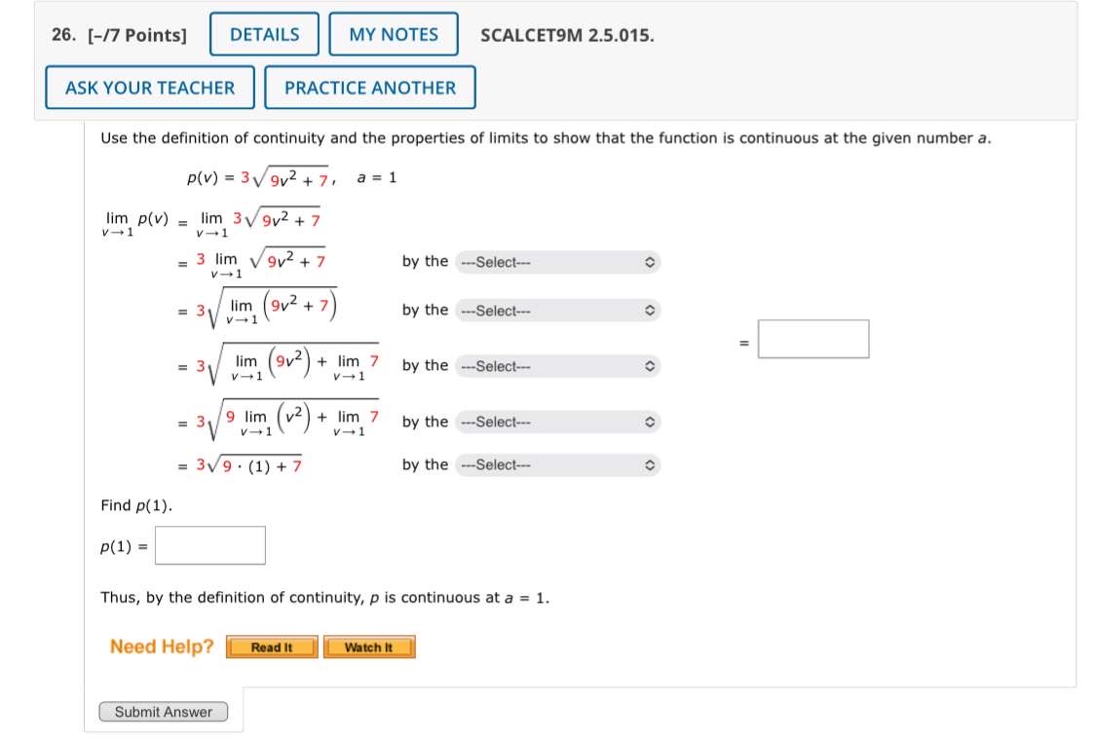This screenshot has width=1096, height=741.
Task: Click the SCALCET9M 2.5.015 problem label
Action: click(x=566, y=34)
